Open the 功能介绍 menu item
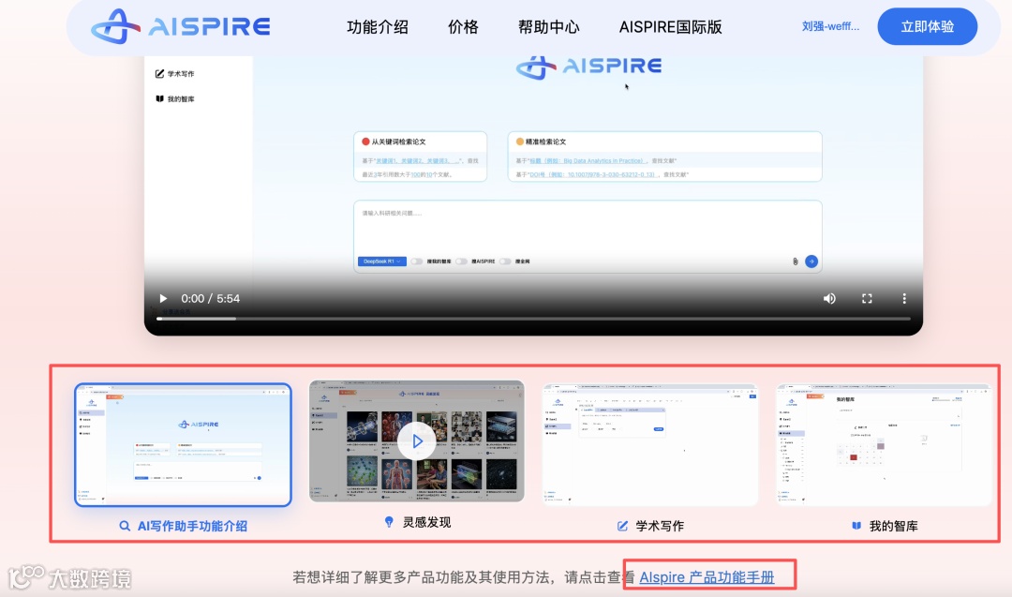 click(378, 27)
